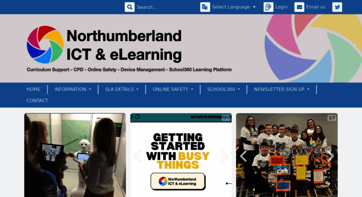Expand the Select Language dropdown
The image size is (362, 197).
[x=234, y=7]
